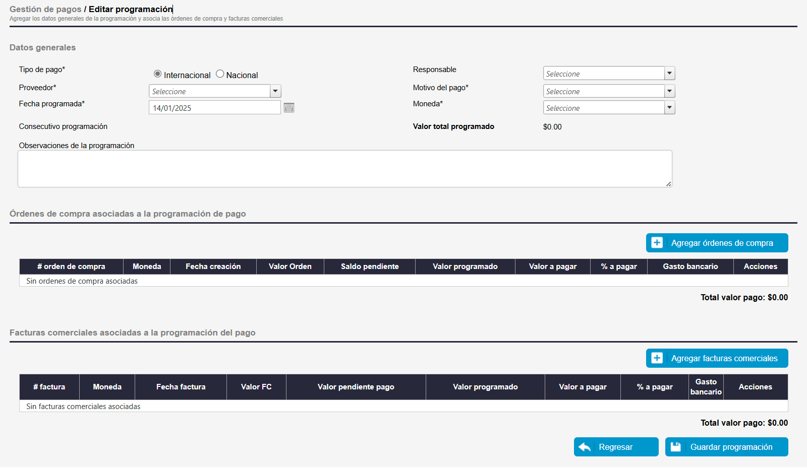The height and width of the screenshot is (469, 807).
Task: Click Agregar órdenes de compra button text
Action: (x=722, y=243)
